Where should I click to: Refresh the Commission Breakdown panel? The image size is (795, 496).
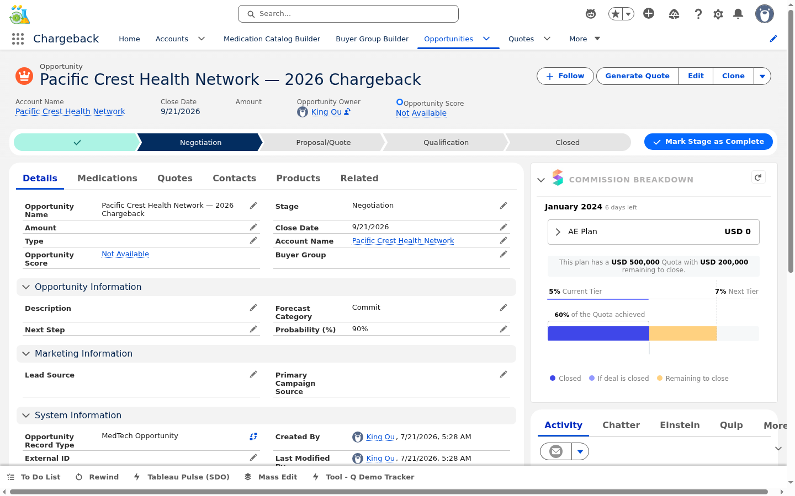758,177
